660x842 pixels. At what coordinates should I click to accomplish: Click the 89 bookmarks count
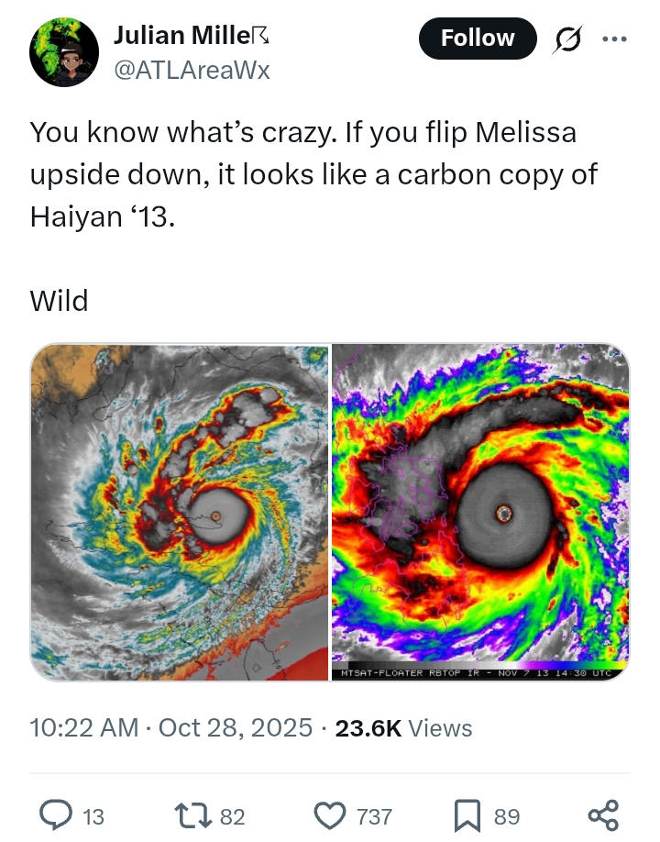(506, 816)
